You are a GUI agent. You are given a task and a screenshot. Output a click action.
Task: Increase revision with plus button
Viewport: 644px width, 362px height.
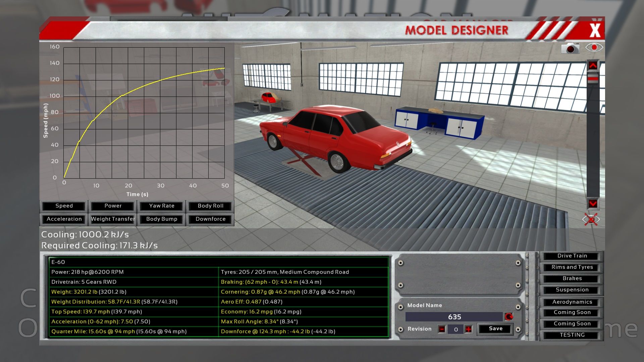(x=468, y=329)
